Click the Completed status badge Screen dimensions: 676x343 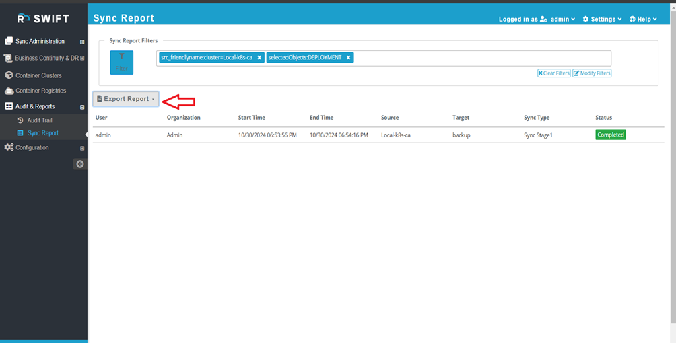[611, 135]
